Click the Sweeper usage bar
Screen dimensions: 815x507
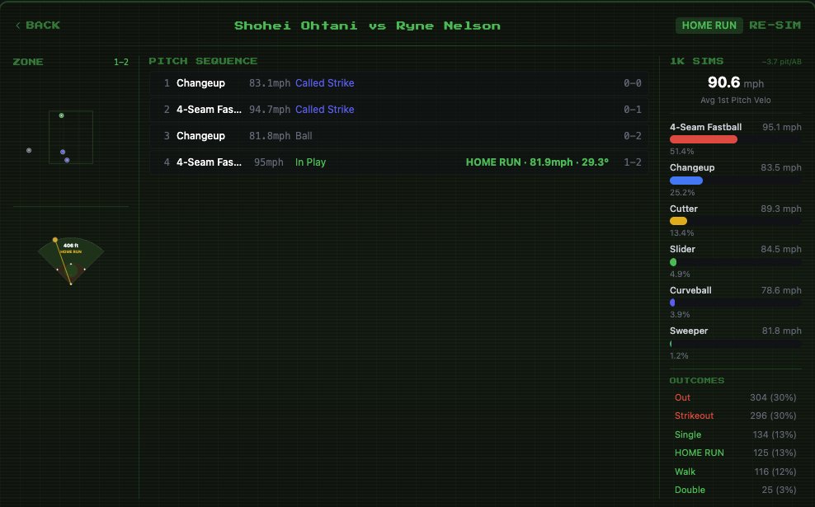(x=671, y=344)
